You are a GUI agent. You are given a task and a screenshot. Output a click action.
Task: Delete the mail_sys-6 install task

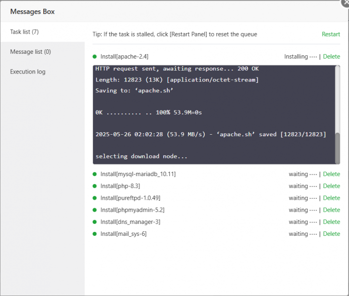click(x=331, y=234)
